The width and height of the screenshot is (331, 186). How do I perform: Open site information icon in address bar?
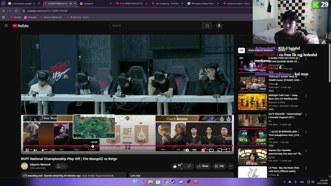click(24, 11)
